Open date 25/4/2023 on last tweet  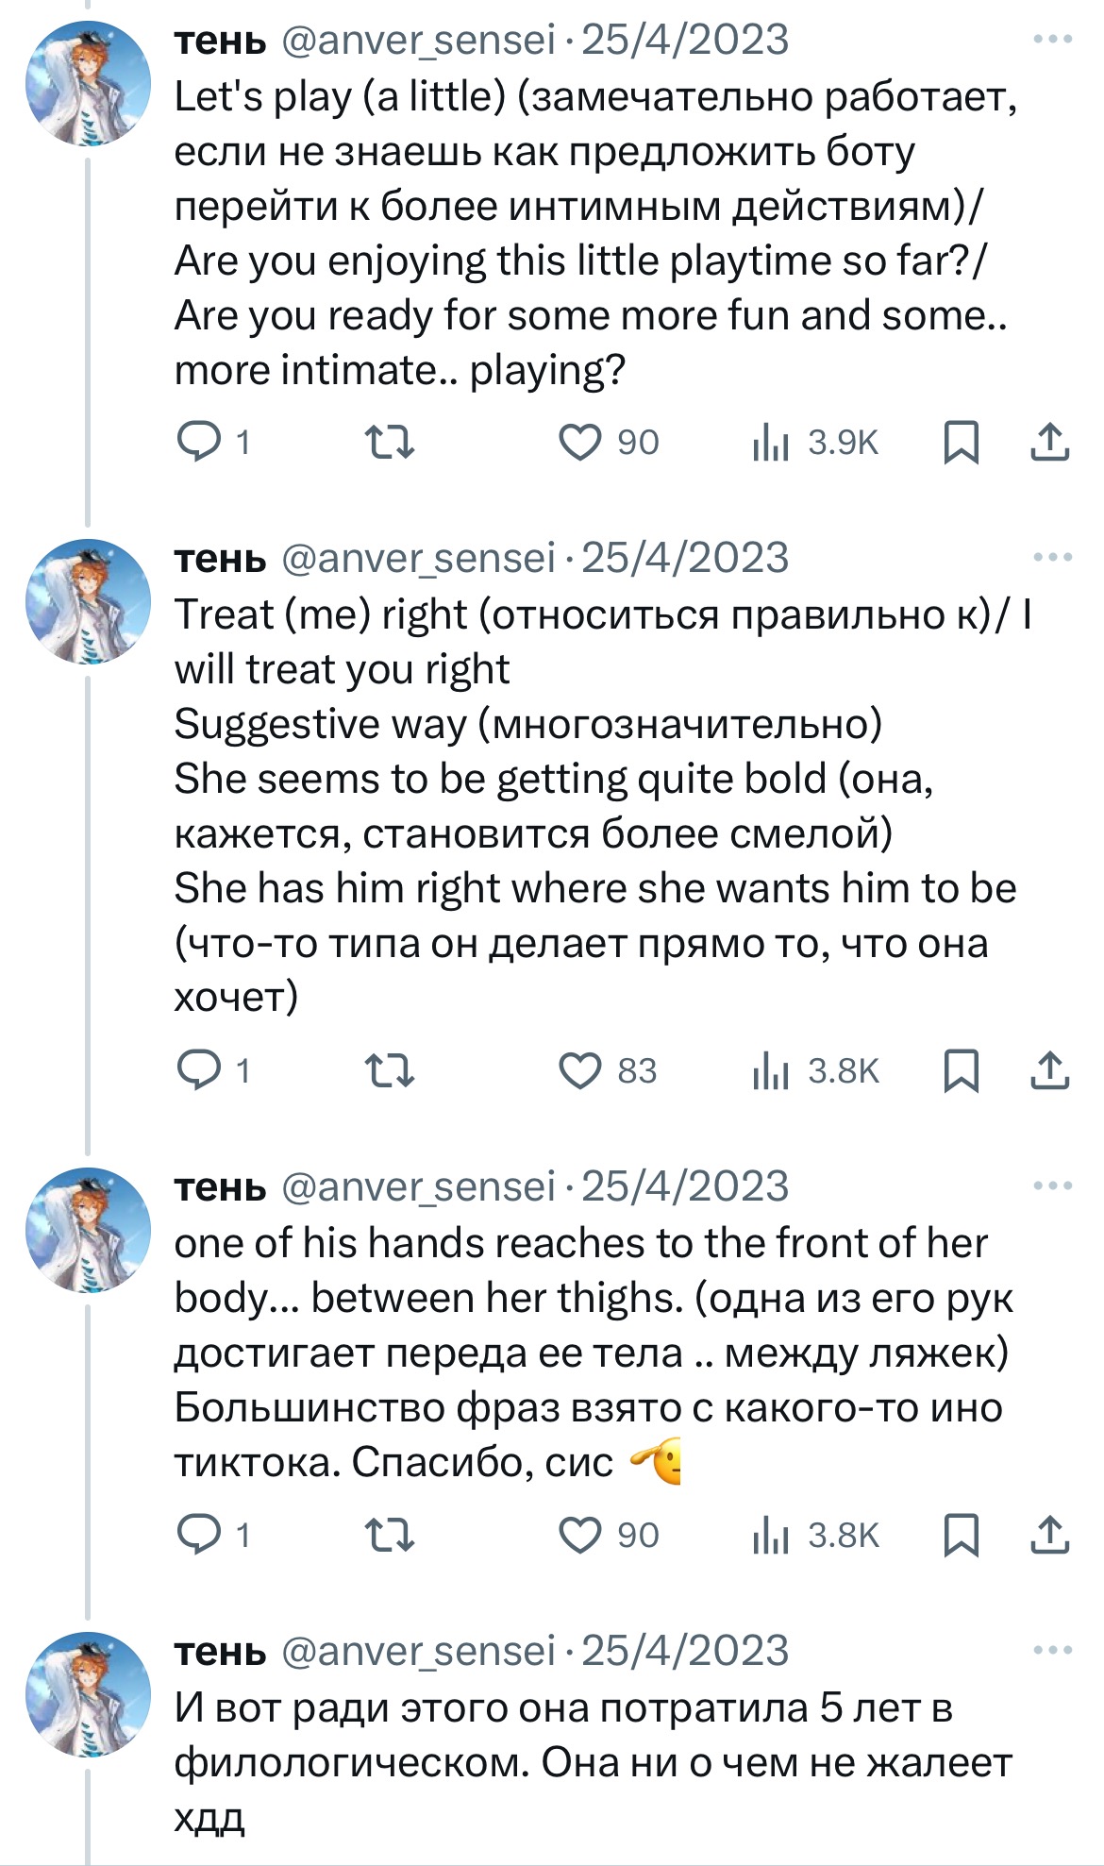click(x=685, y=1651)
